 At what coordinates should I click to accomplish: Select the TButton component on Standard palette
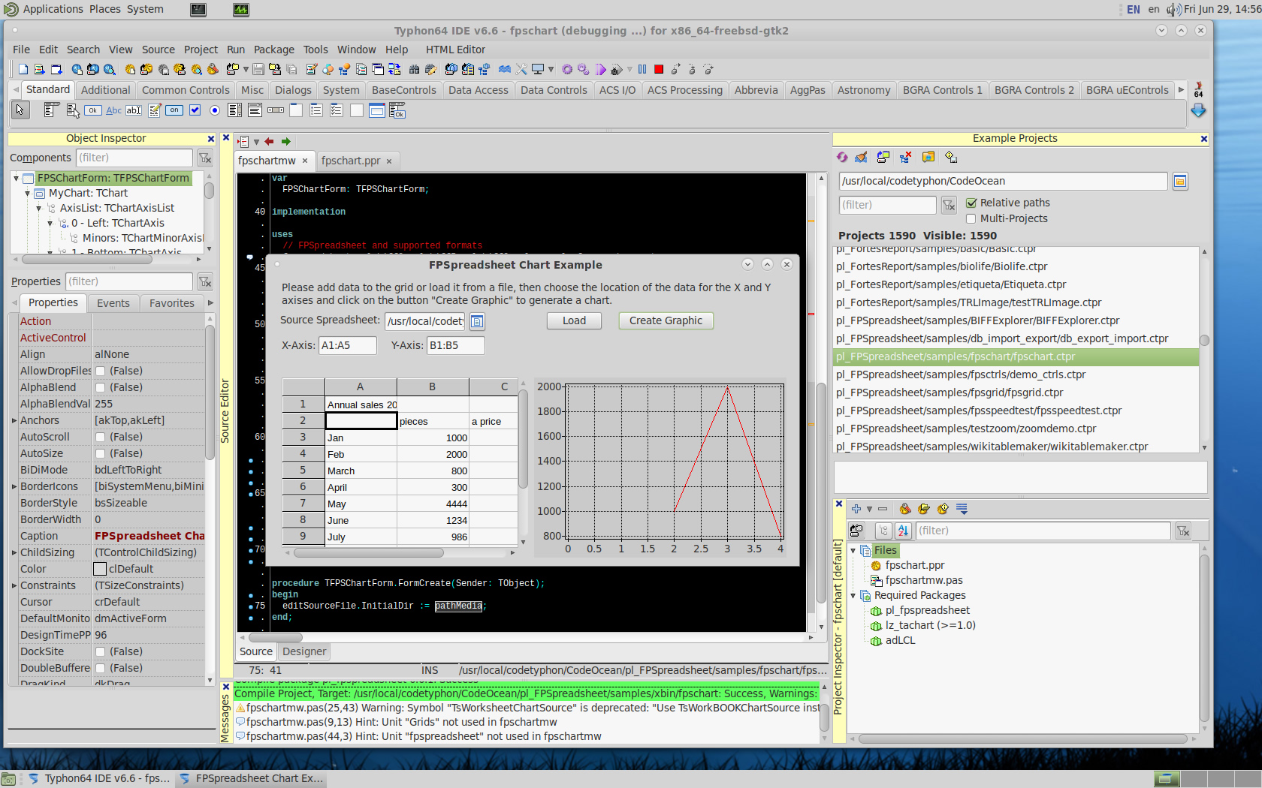point(92,110)
